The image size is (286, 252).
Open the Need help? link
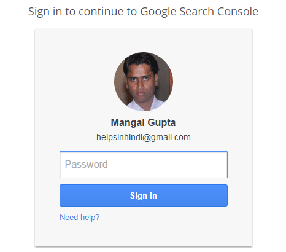coord(80,217)
